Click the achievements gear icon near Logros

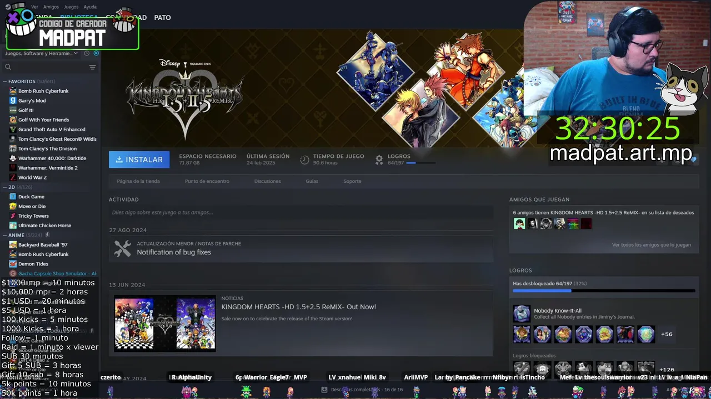[379, 160]
